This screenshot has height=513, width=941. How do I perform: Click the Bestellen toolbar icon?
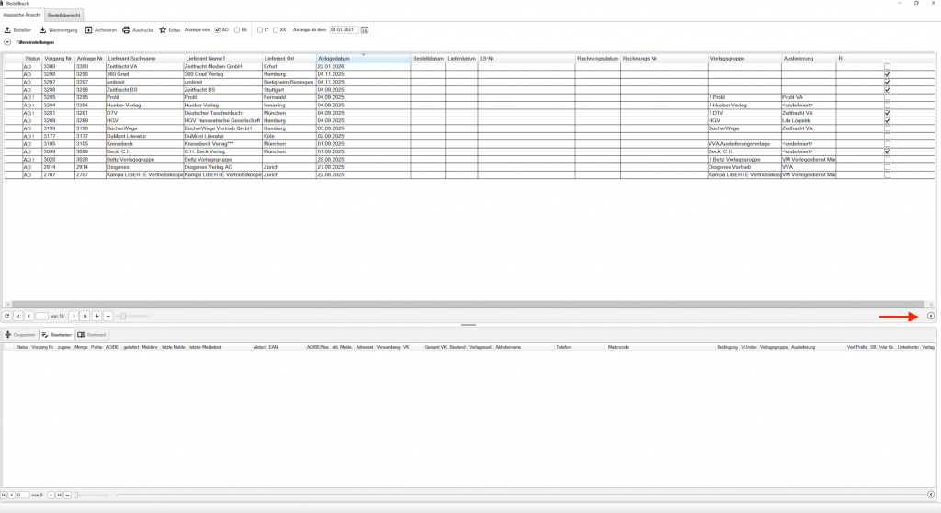[7, 30]
